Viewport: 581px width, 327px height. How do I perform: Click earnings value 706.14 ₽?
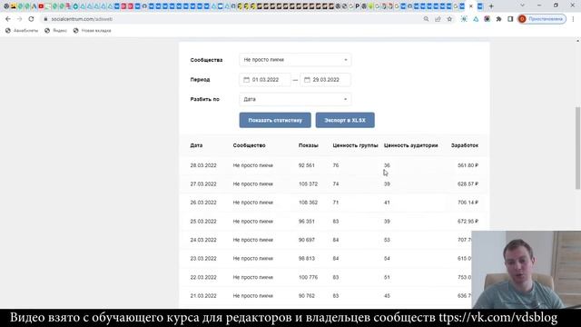coord(468,203)
